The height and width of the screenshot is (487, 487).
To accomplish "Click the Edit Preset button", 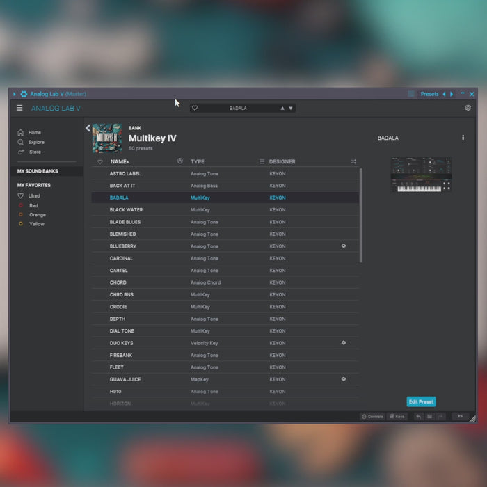I will 421,401.
